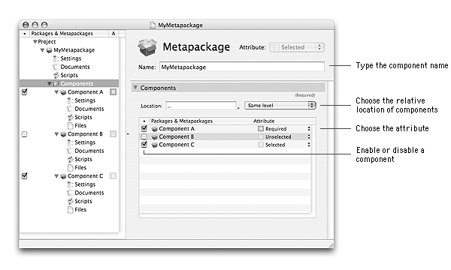The height and width of the screenshot is (270, 451).
Task: Click the Component A package icon in the sidebar
Action: click(x=63, y=92)
